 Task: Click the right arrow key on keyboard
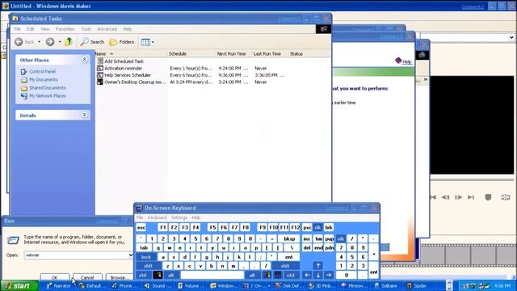tap(329, 275)
